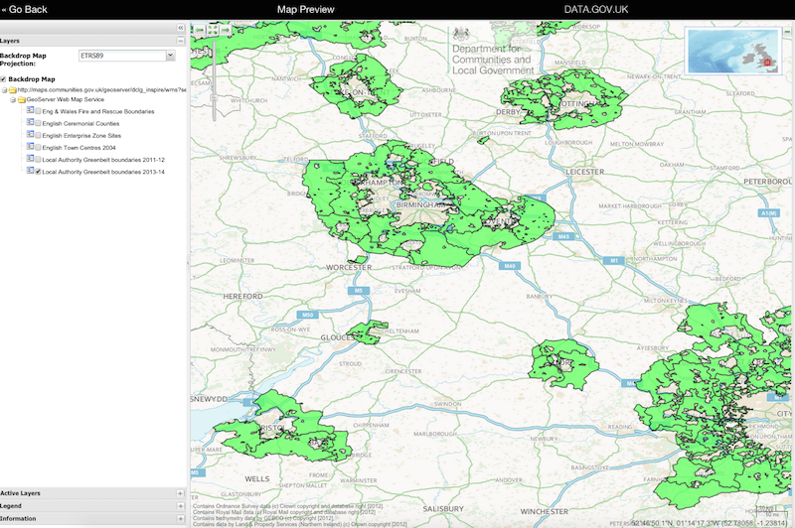The height and width of the screenshot is (528, 795).
Task: Select the Eng & Wales Fire and Rescue Boundaries row
Action: pyautogui.click(x=98, y=111)
